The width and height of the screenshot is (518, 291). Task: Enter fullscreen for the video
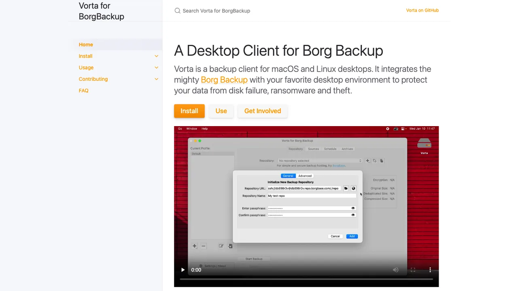413,270
